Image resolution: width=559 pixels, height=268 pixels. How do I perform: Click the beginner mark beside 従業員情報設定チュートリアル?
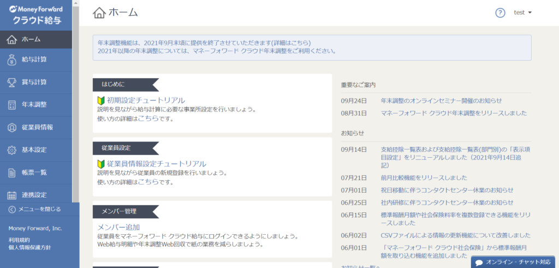tap(101, 164)
